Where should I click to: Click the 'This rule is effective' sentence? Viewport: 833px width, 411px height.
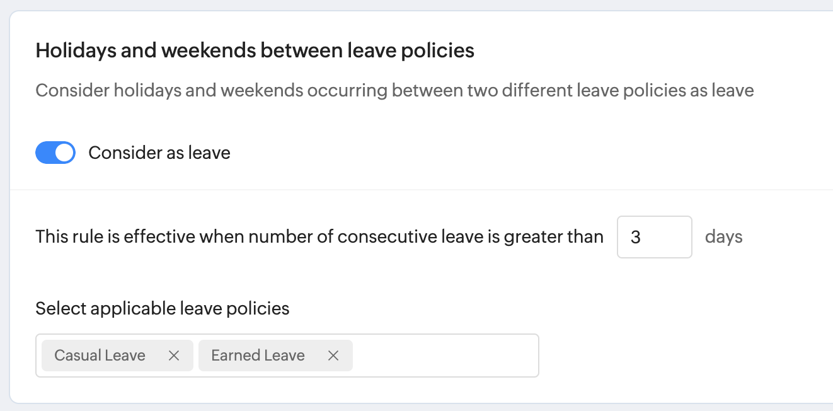[x=319, y=237]
